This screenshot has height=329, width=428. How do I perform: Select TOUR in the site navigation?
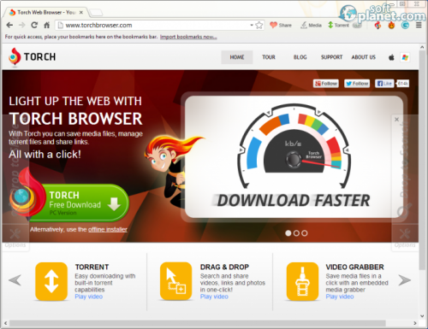click(269, 57)
